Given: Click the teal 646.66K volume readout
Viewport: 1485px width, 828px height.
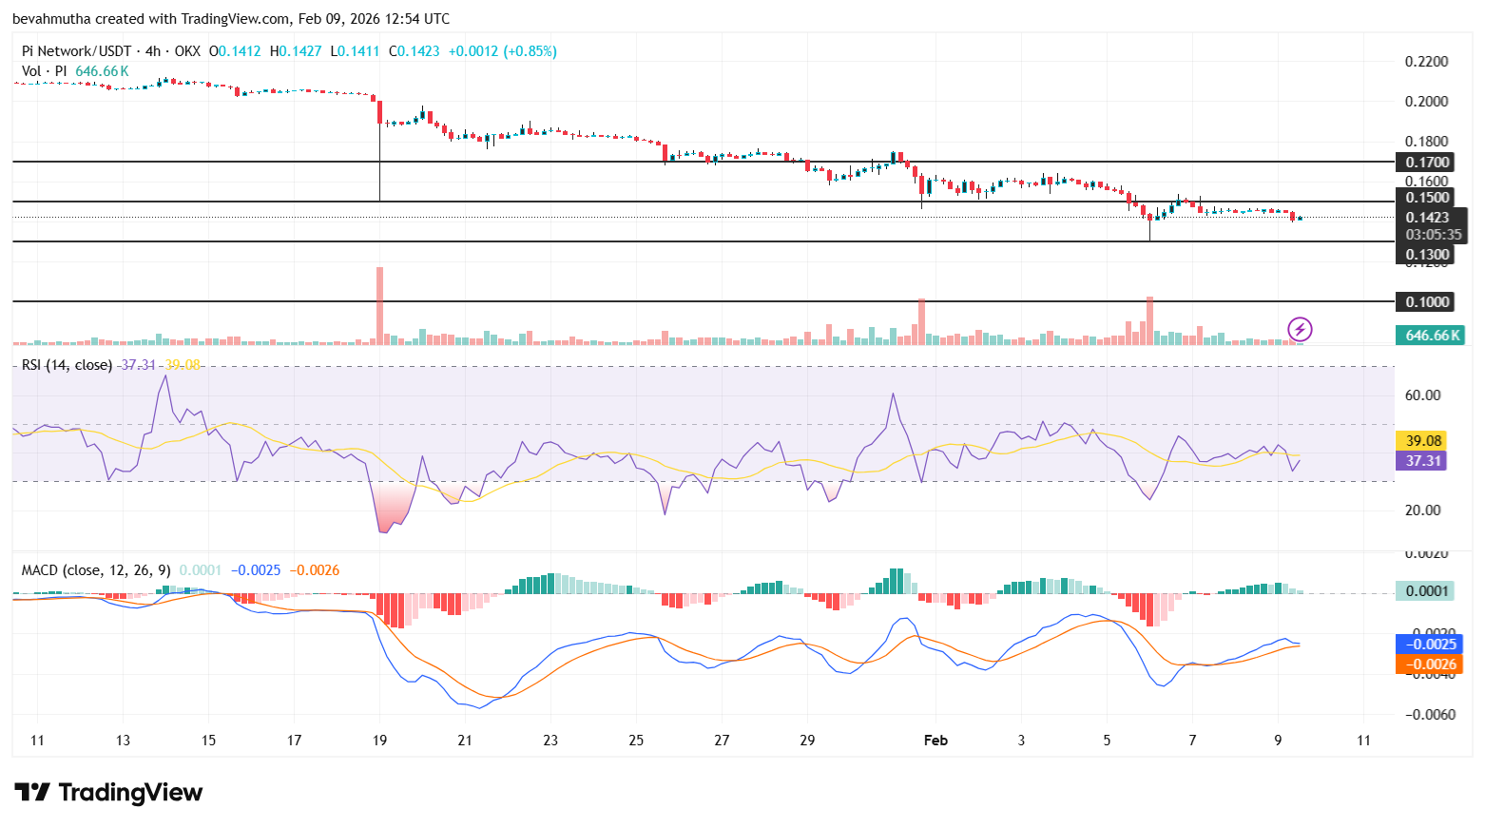Looking at the screenshot, I should pos(1430,335).
